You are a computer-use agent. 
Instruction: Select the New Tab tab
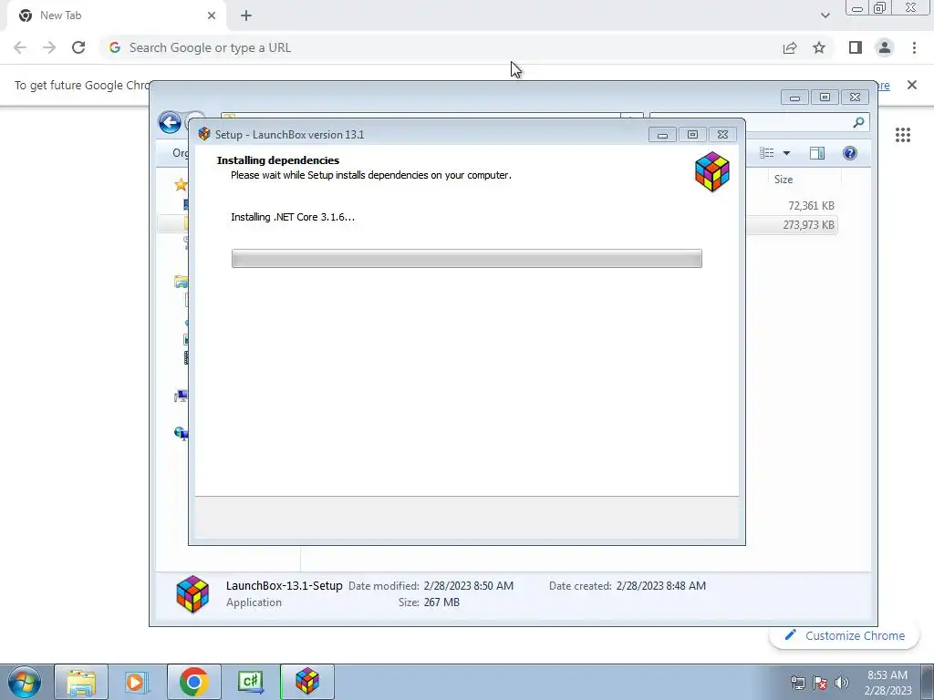(116, 15)
